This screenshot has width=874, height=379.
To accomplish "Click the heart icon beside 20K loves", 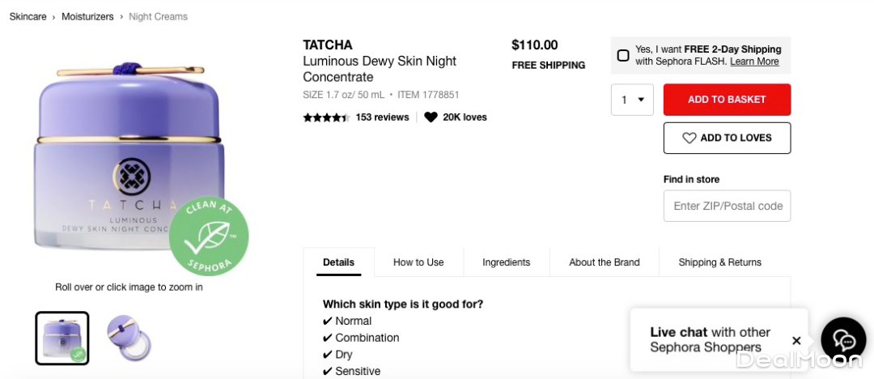I will [431, 117].
